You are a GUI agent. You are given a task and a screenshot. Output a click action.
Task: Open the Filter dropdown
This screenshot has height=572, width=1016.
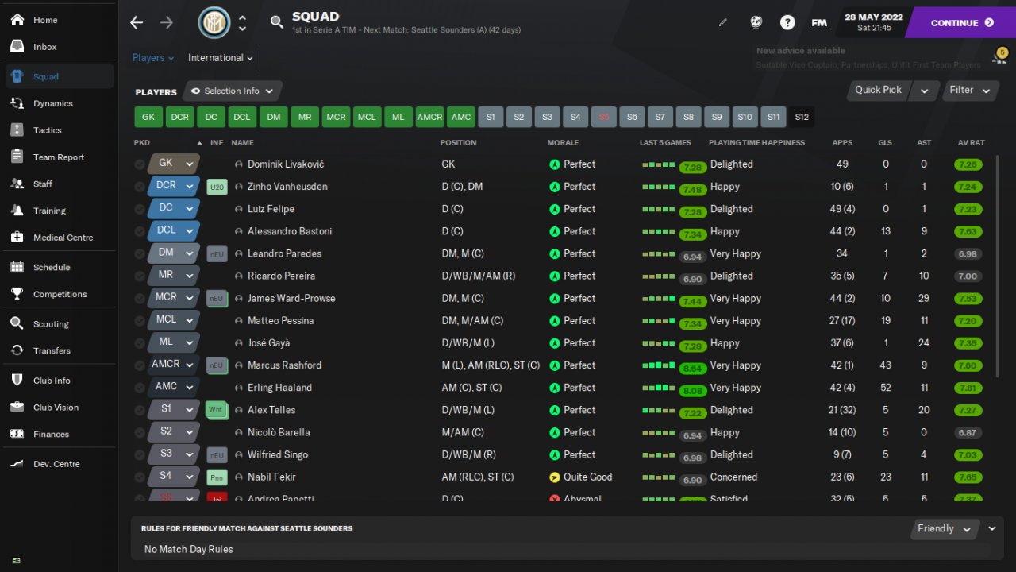click(970, 91)
